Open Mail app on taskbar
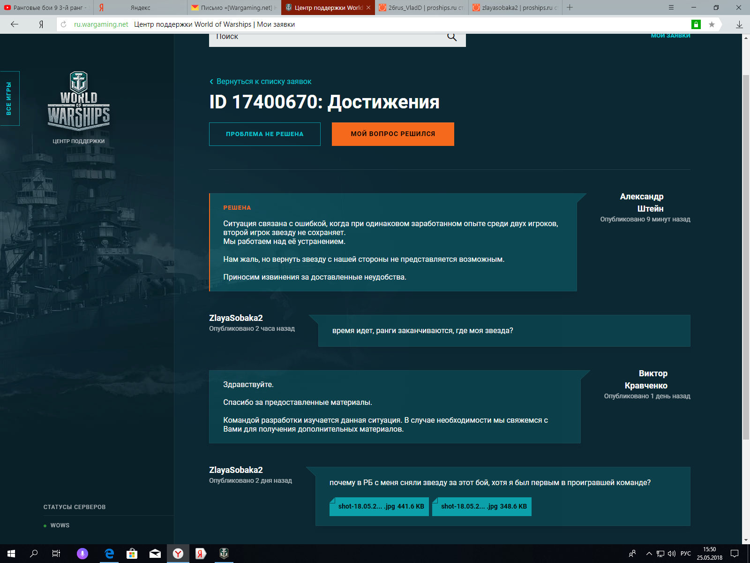This screenshot has height=563, width=750. (155, 554)
